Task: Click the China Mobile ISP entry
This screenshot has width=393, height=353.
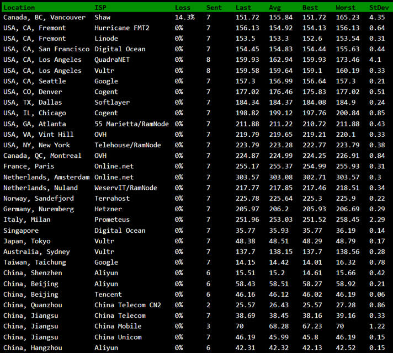Action: (x=118, y=326)
